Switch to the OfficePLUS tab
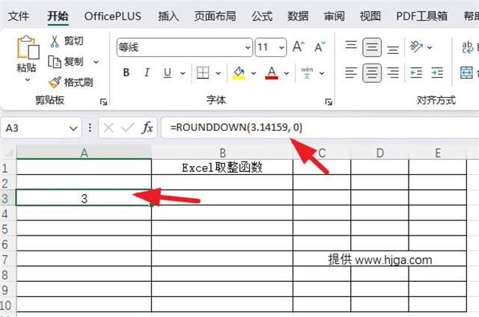This screenshot has width=479, height=317. (113, 16)
